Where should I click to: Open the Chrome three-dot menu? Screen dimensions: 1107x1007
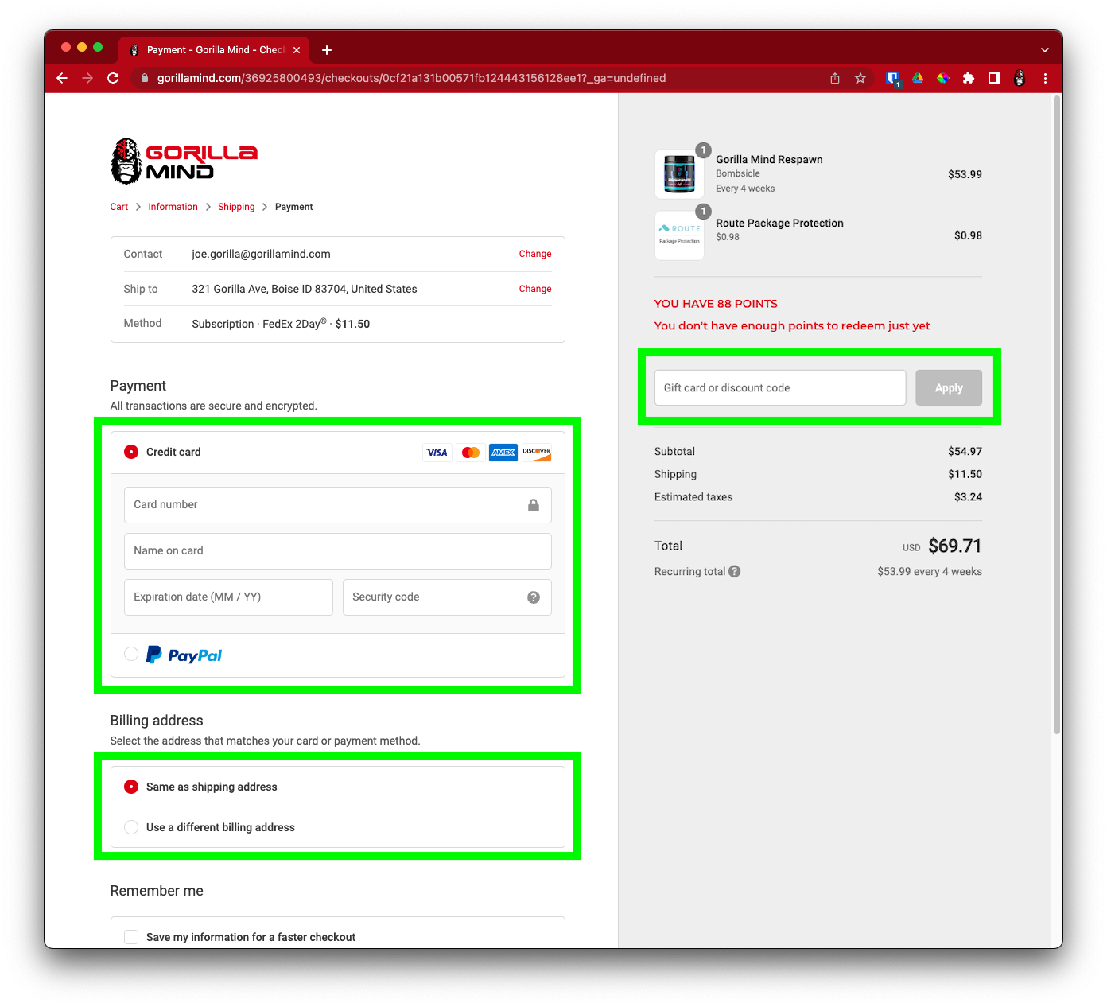coord(1045,78)
